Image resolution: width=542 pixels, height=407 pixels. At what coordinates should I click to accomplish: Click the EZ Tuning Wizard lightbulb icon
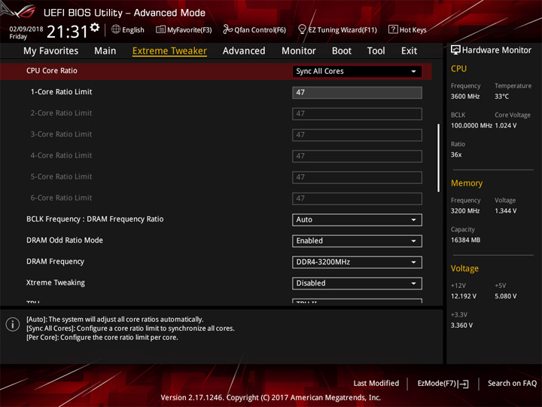[x=302, y=29]
